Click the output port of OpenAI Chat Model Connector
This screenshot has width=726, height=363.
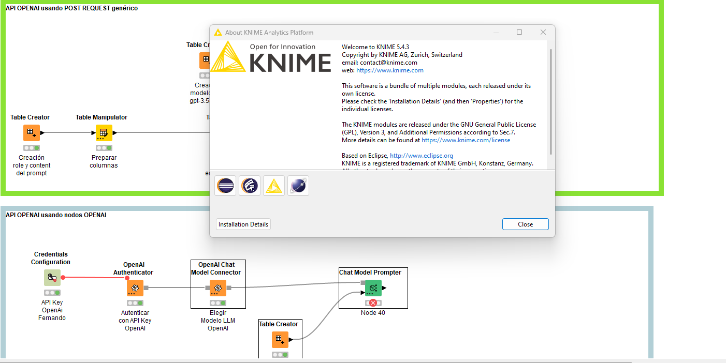[x=229, y=288]
